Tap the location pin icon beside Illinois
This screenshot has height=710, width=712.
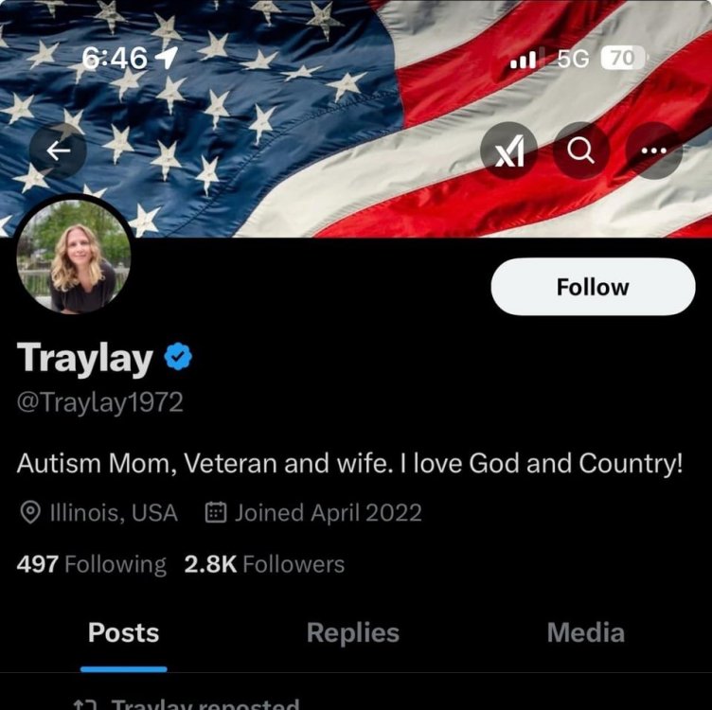(30, 512)
